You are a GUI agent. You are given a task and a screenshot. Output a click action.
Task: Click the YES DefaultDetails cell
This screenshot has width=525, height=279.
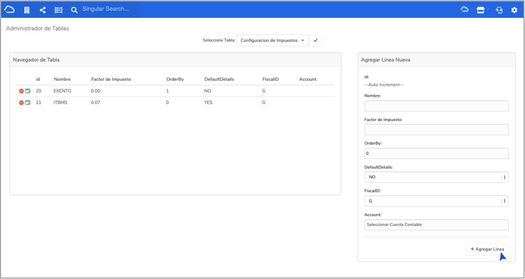(x=208, y=103)
